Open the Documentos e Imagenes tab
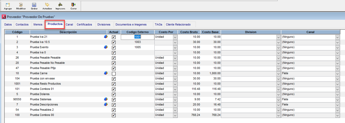The width and height of the screenshot is (345, 123). coord(131,25)
